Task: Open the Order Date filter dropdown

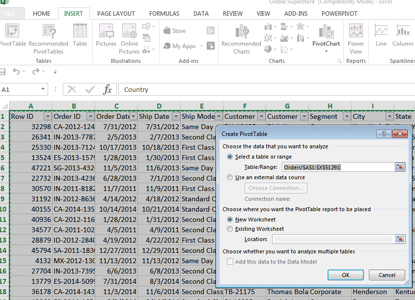Action: click(134, 116)
